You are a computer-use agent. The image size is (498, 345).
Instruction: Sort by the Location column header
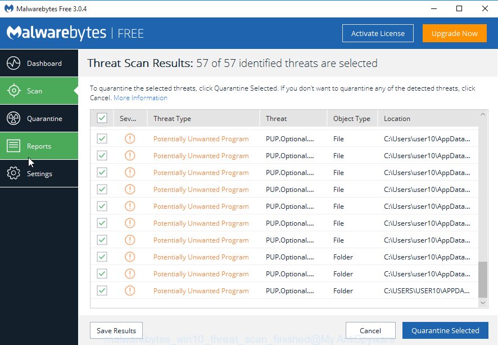428,119
